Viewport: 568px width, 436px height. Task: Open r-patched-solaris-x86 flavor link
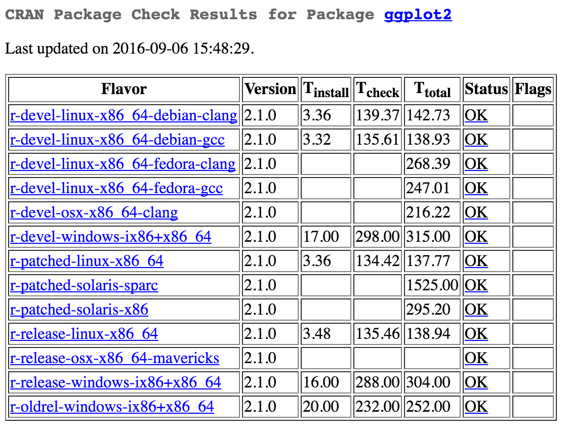(79, 310)
